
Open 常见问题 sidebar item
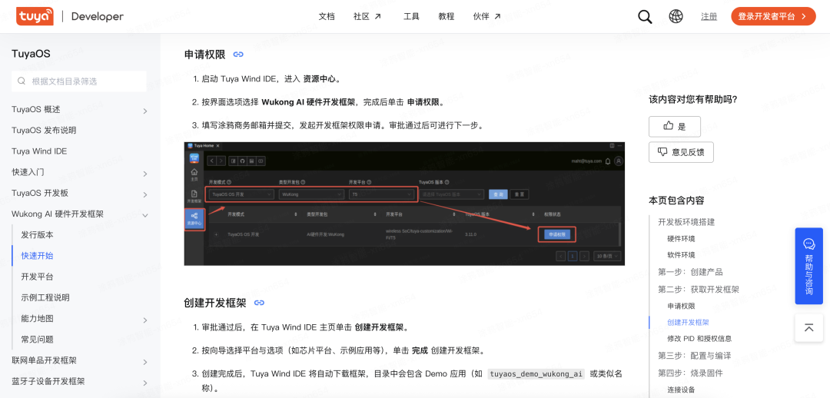click(x=37, y=340)
